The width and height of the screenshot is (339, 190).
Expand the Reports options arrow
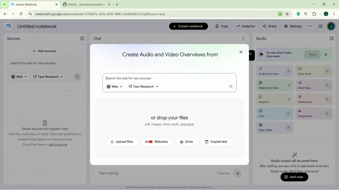click(x=289, y=99)
